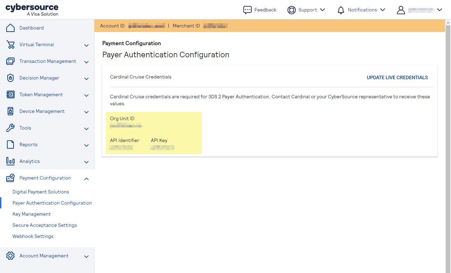Click the Virtual Terminal cart icon
Image resolution: width=451 pixels, height=273 pixels.
(x=10, y=44)
